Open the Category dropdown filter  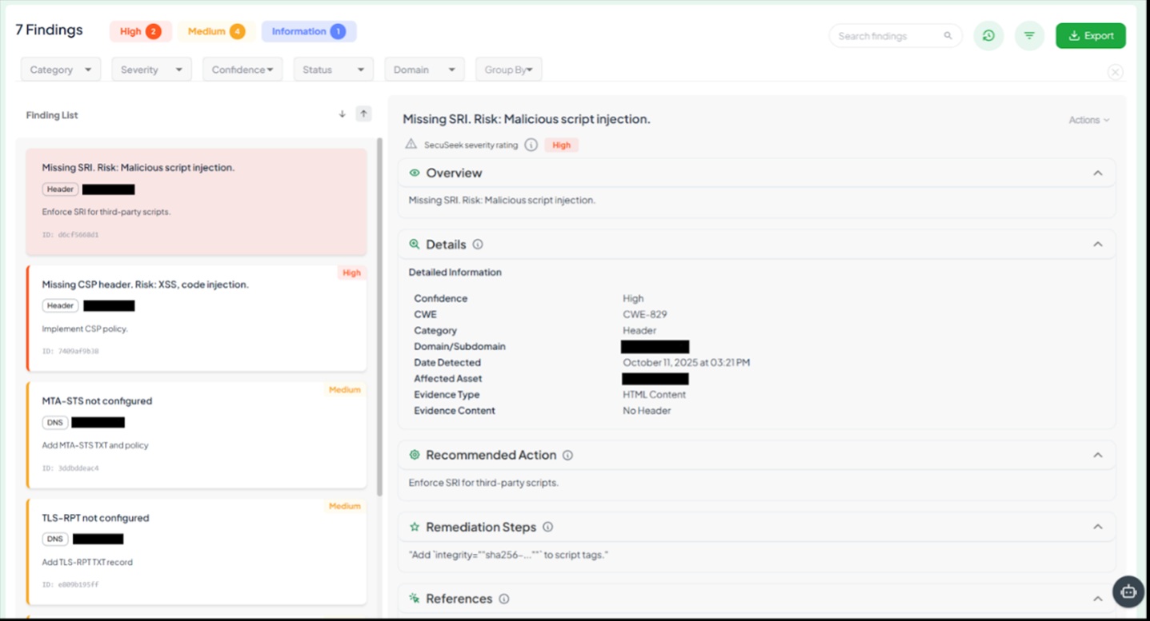point(61,70)
